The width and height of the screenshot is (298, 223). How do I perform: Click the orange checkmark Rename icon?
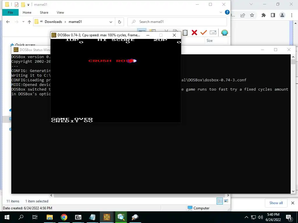pyautogui.click(x=203, y=33)
